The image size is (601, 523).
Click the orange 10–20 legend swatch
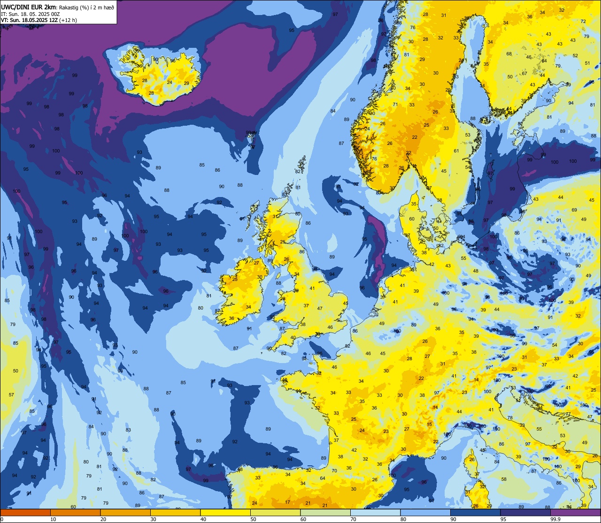(x=75, y=512)
